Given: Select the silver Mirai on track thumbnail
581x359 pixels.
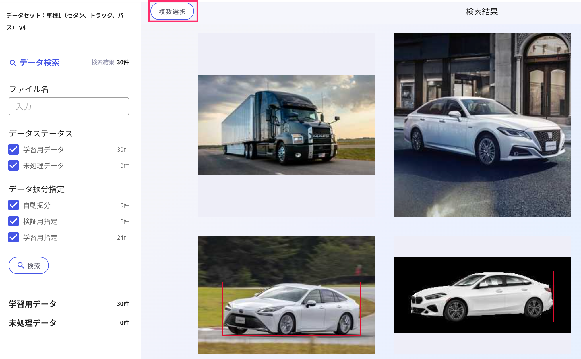Looking at the screenshot, I should tap(286, 294).
